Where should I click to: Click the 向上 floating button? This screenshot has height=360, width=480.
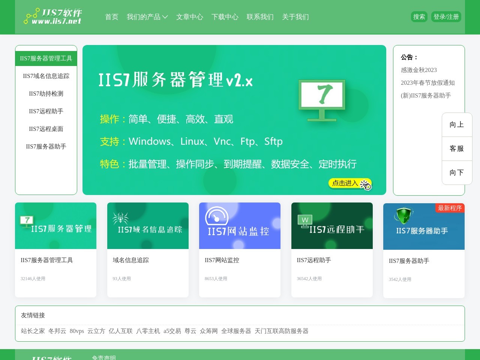pyautogui.click(x=457, y=124)
